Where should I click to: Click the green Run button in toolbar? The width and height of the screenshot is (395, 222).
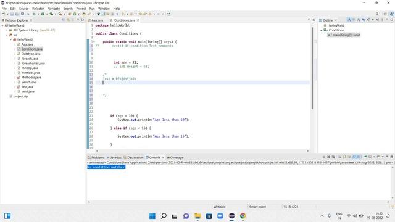(43, 14)
